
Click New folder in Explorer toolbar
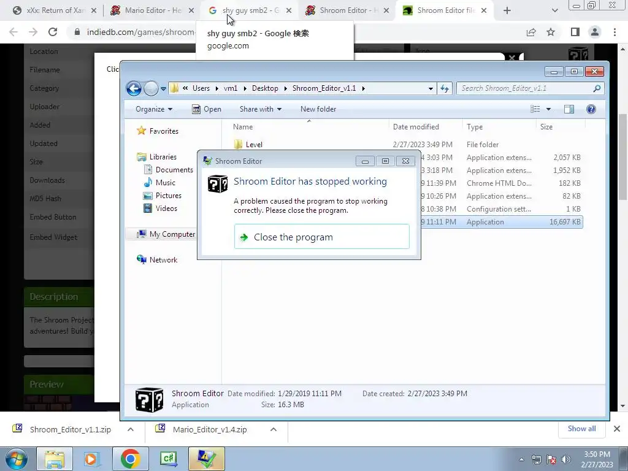[x=318, y=109]
